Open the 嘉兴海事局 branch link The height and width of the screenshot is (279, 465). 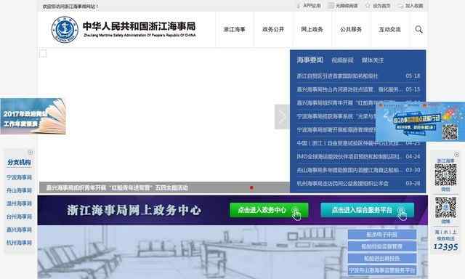20,230
